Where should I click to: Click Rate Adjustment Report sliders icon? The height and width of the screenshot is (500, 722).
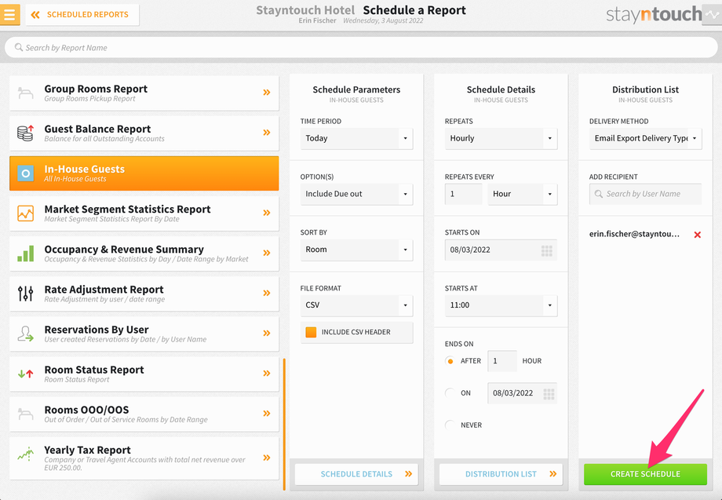pyautogui.click(x=25, y=294)
